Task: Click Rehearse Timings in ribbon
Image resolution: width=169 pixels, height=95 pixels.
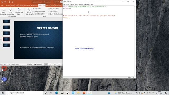Action: click(39, 11)
